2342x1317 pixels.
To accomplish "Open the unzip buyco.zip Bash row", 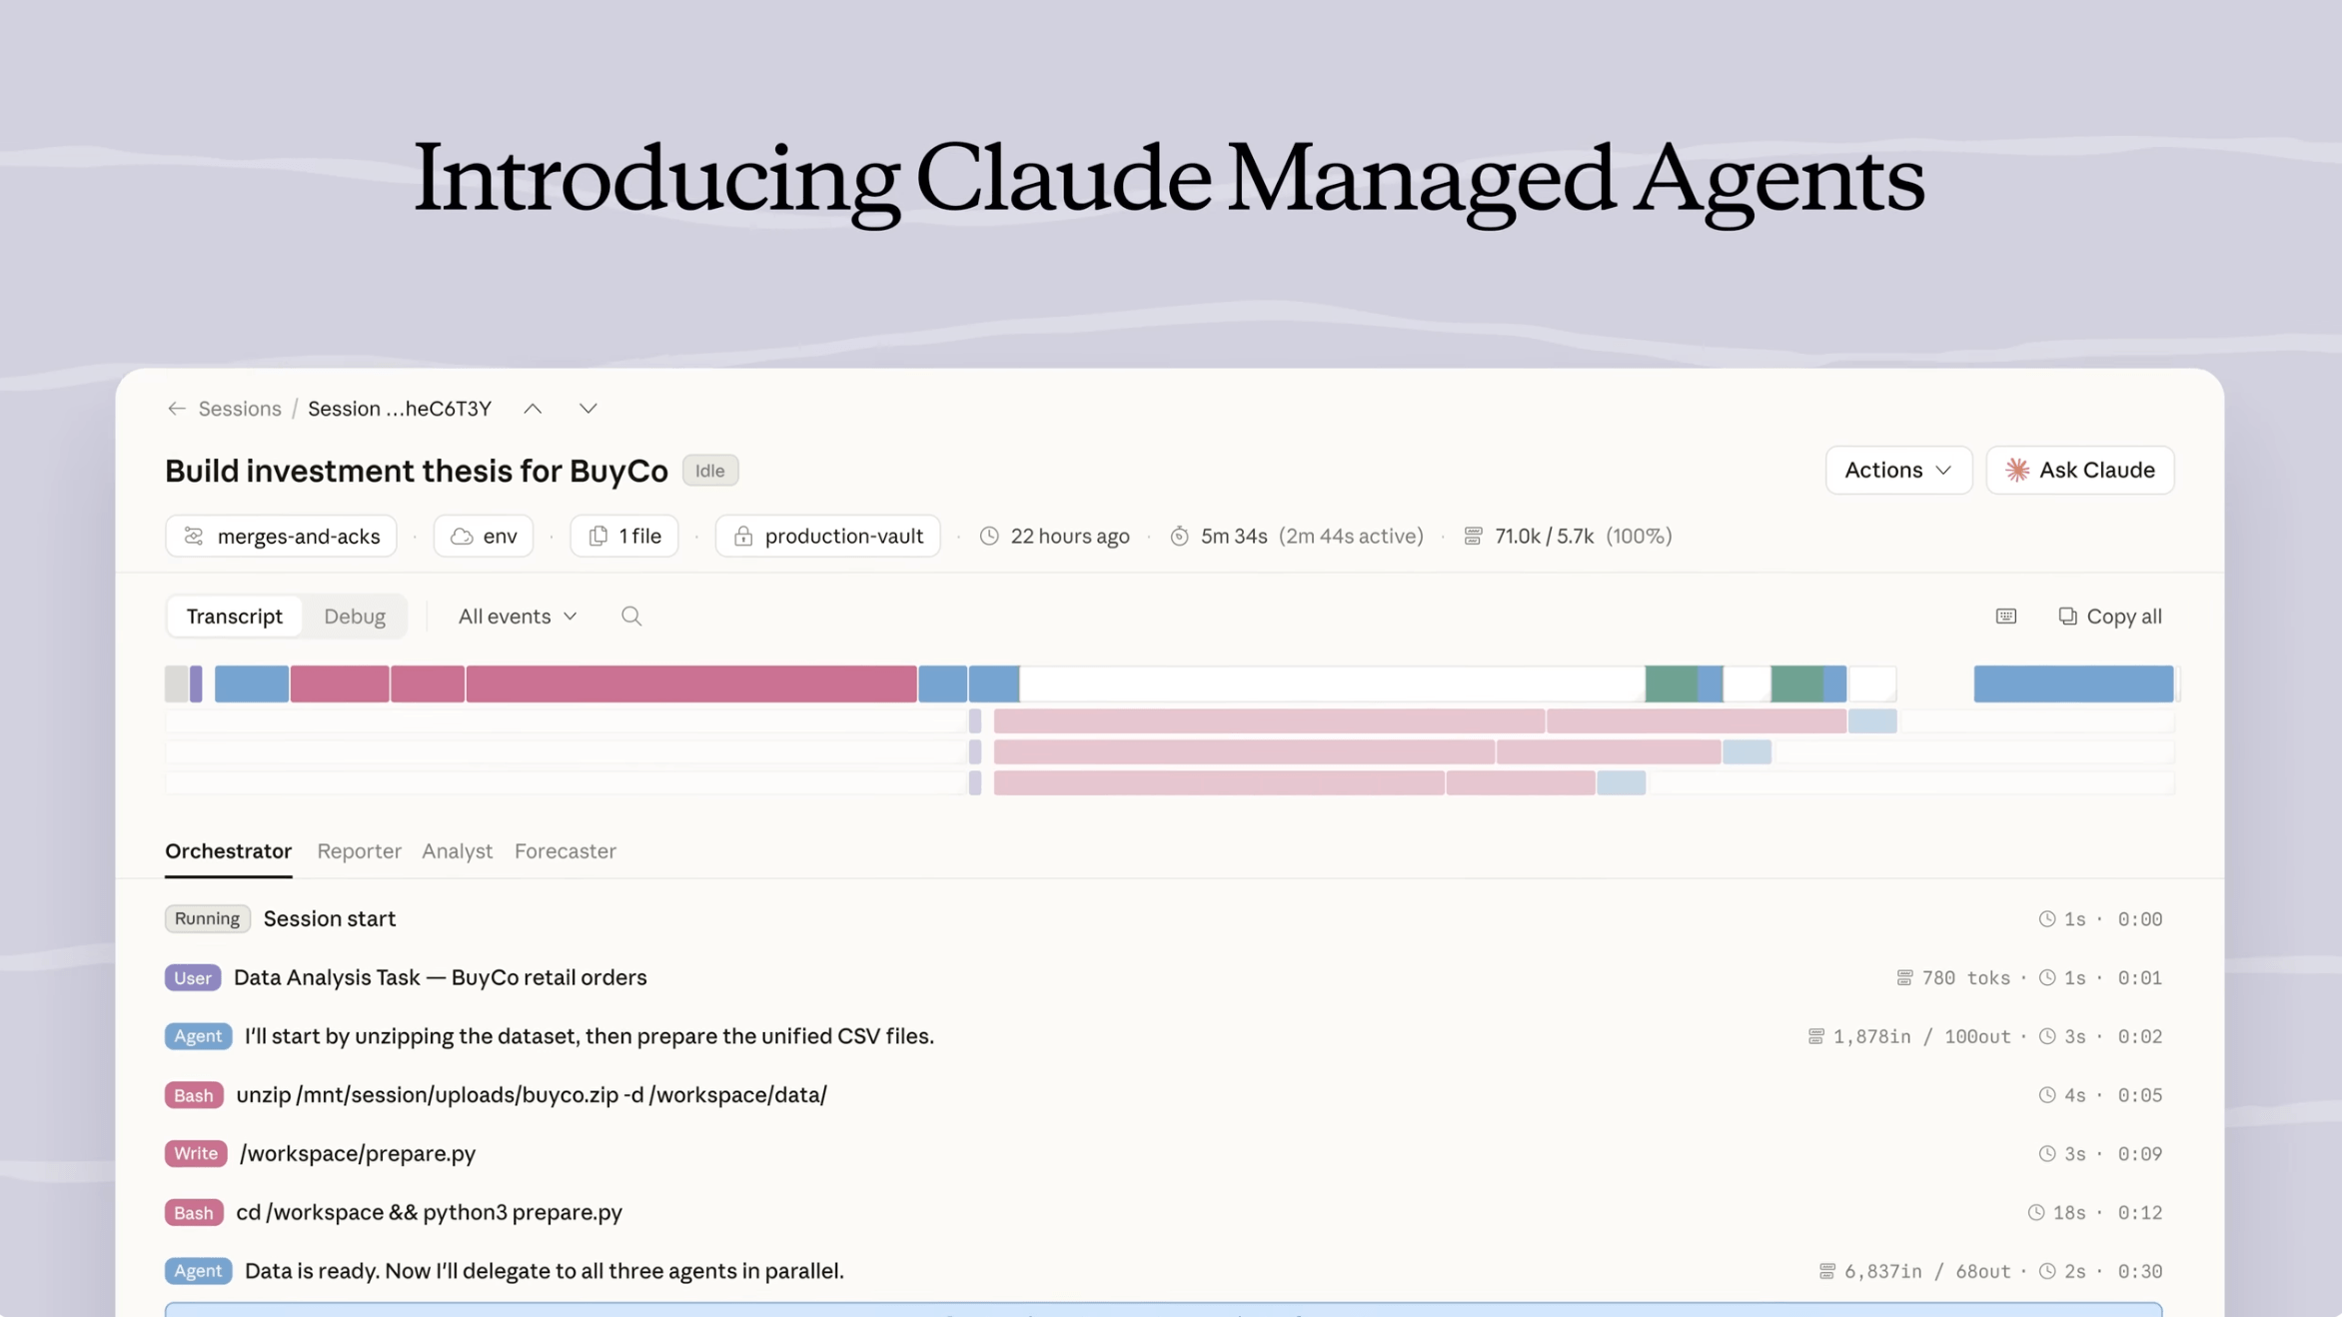I will [1164, 1095].
